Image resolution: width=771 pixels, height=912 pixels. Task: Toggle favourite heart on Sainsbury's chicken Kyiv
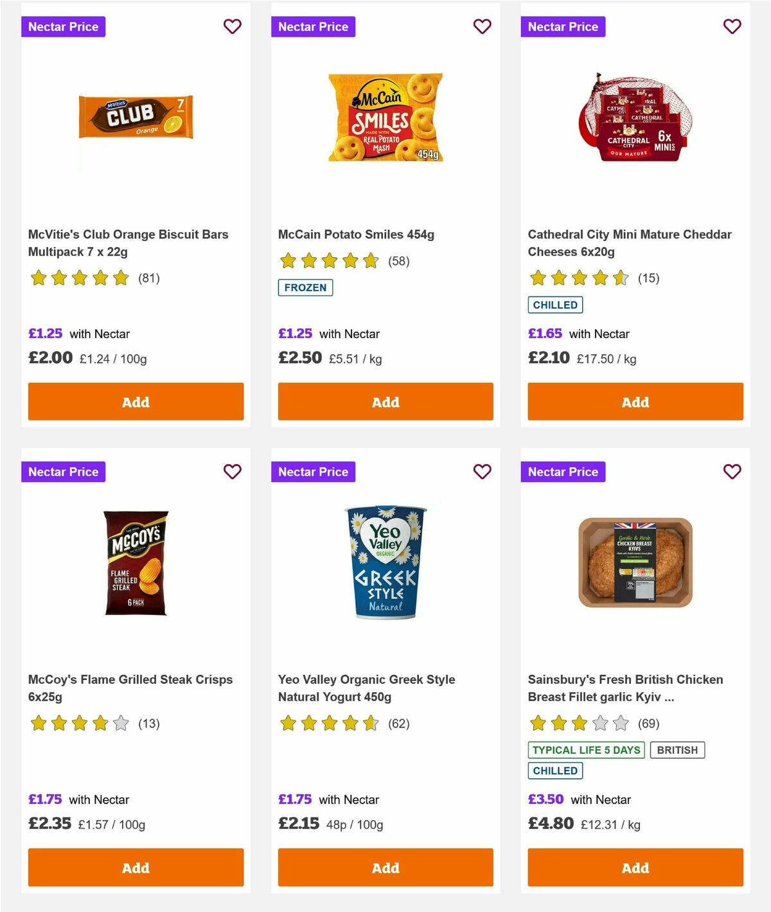pyautogui.click(x=732, y=471)
